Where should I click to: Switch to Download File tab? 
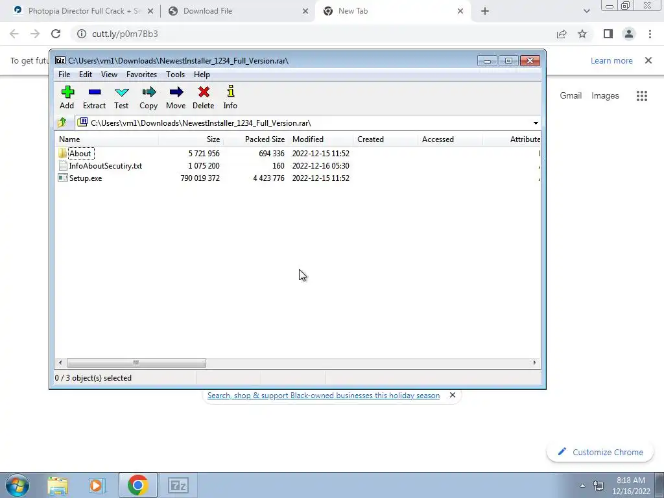click(237, 11)
